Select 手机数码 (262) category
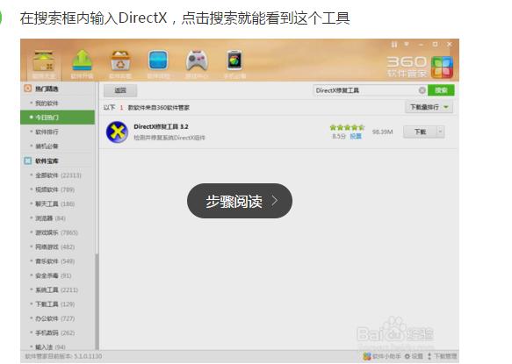The image size is (512, 364). (54, 332)
